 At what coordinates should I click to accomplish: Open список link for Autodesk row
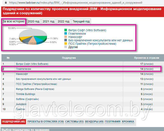(148, 104)
